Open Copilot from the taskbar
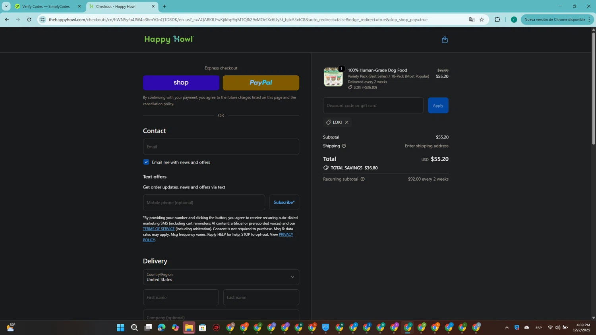Viewport: 596px width, 335px height. coord(175,327)
